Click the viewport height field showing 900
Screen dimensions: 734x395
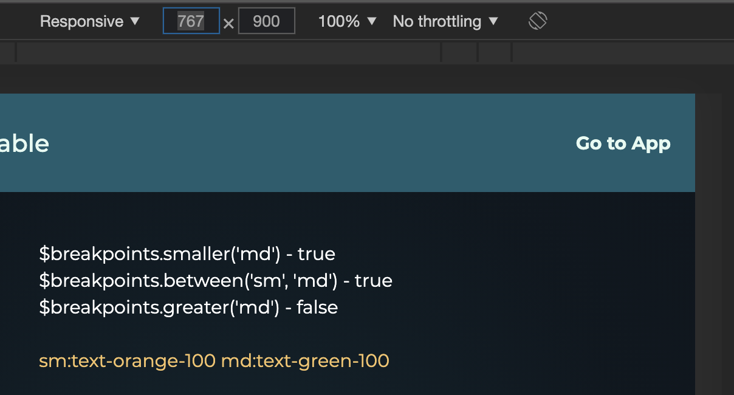266,21
